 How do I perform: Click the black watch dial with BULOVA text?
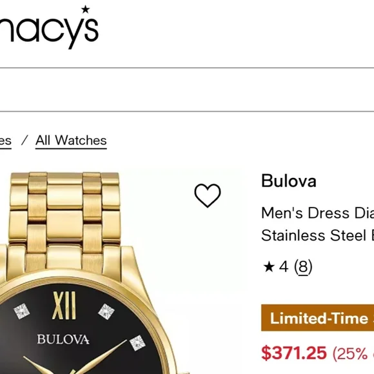pyautogui.click(x=72, y=334)
